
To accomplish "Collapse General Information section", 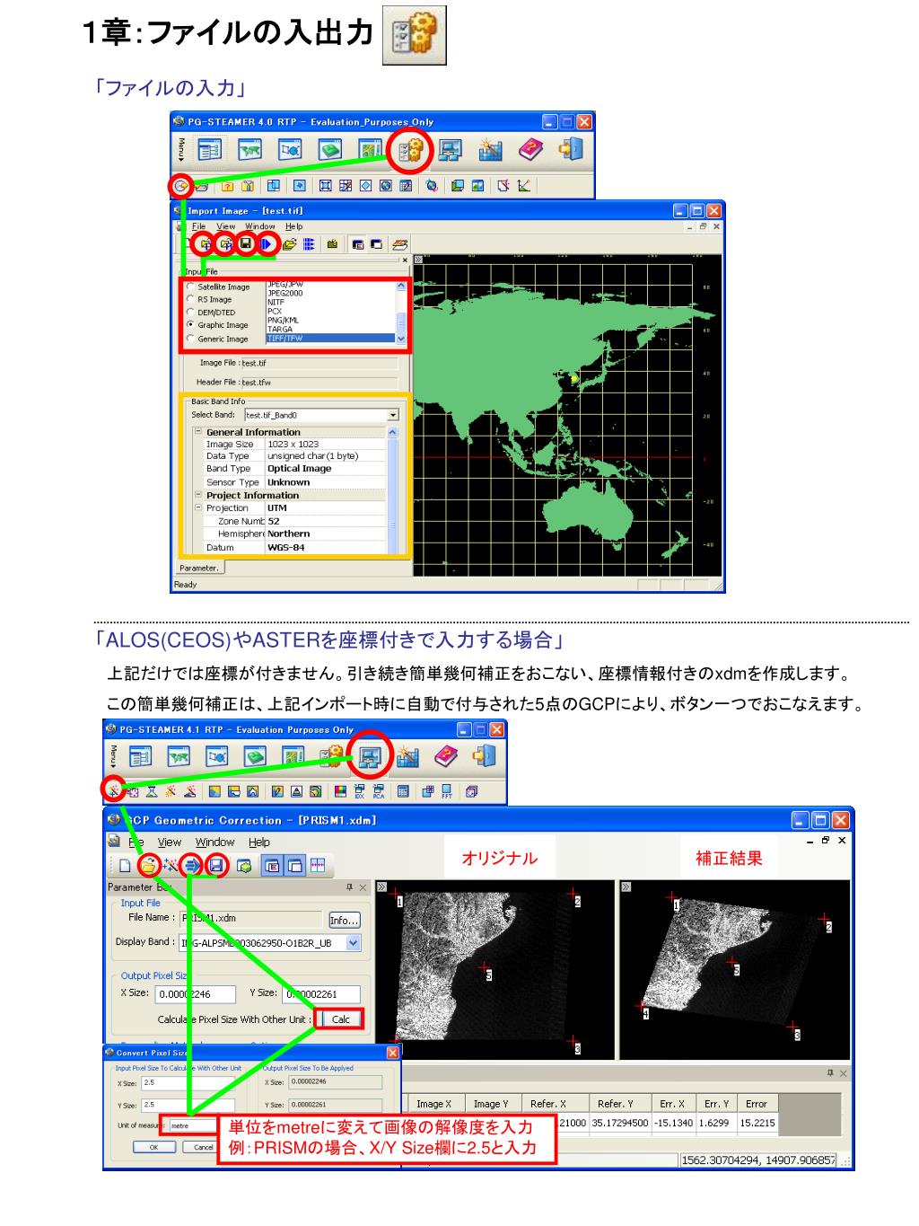I will coord(198,432).
